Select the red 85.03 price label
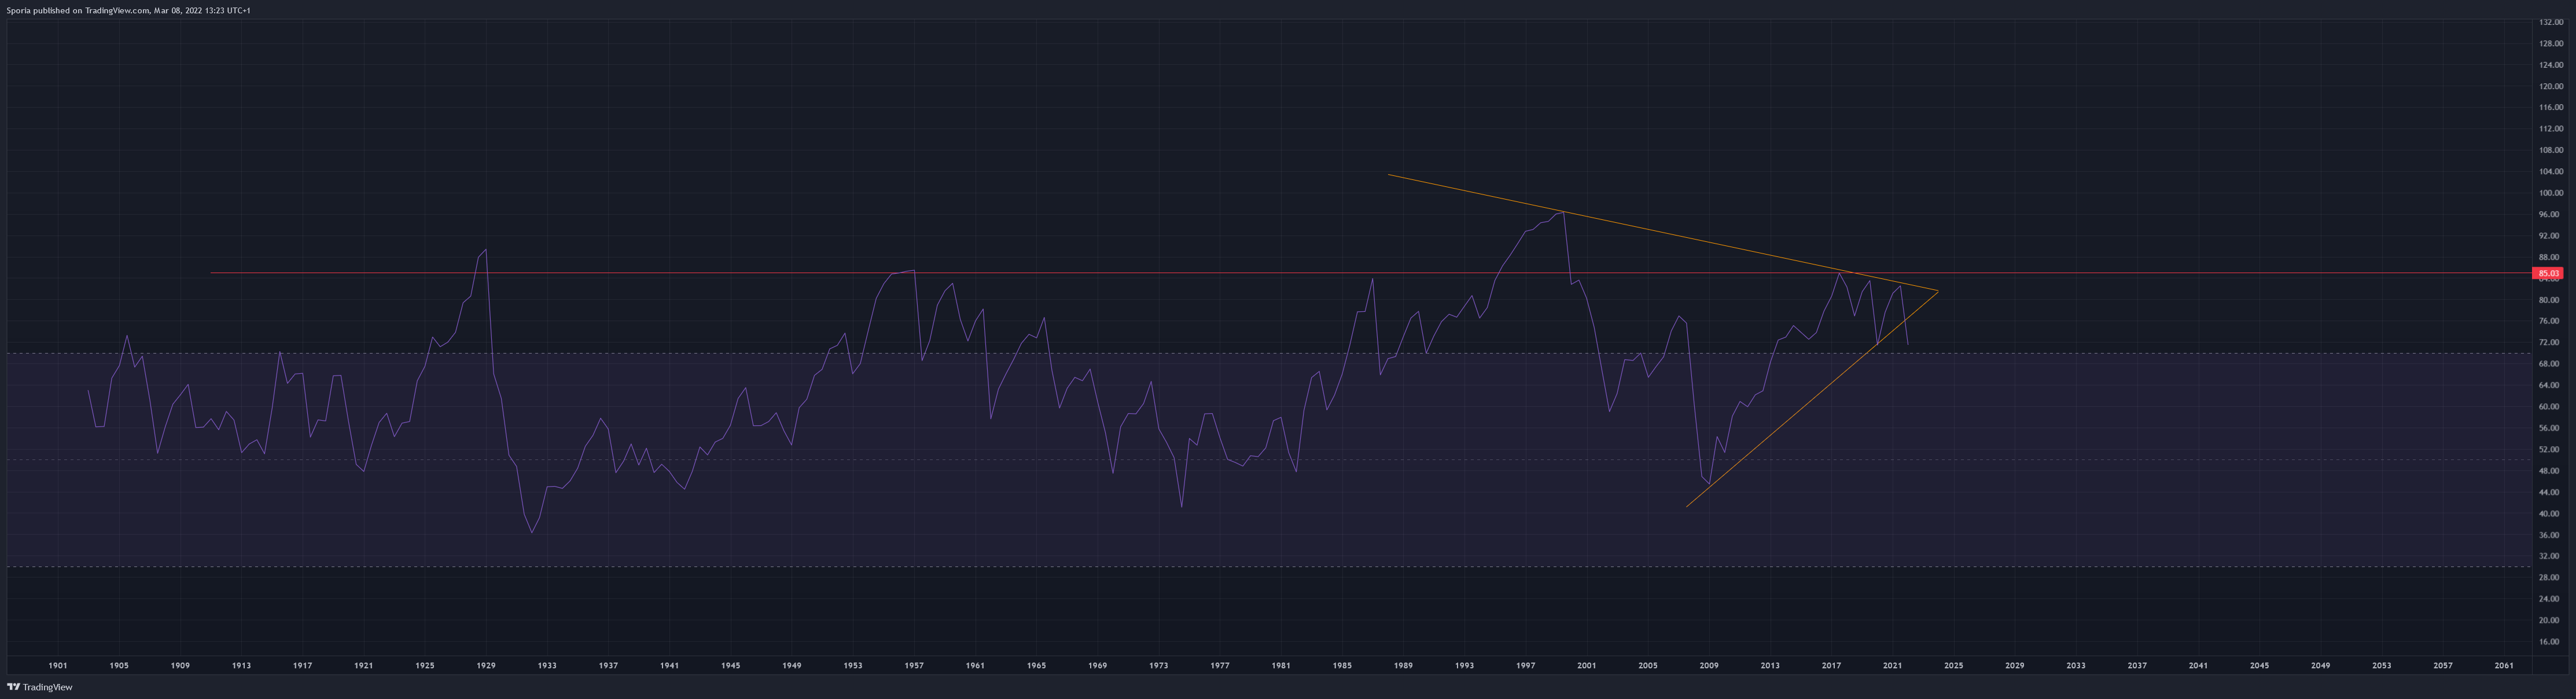Screen dimensions: 2576x699 pos(2549,273)
